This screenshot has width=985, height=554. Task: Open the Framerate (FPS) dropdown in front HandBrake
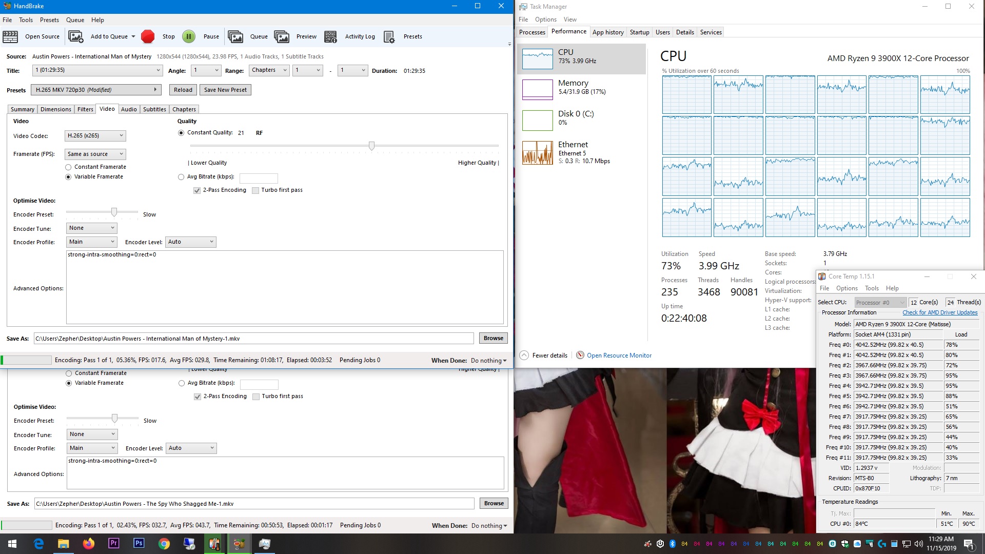pos(95,154)
